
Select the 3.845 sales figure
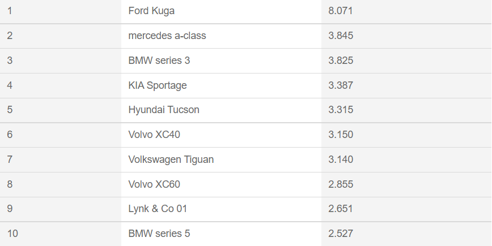coord(341,36)
